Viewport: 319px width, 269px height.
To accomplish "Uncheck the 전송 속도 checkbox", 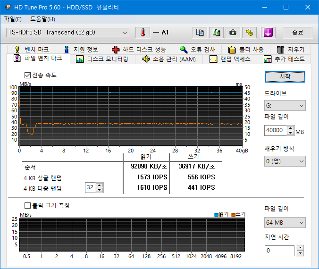I will click(27, 76).
